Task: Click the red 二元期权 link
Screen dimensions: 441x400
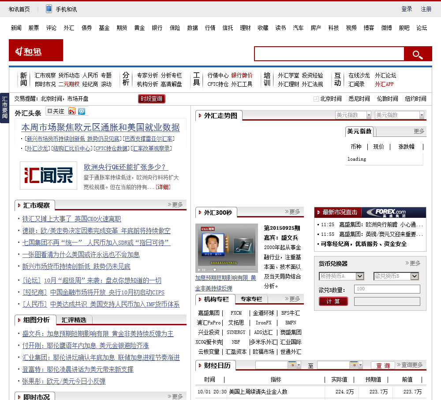Action: pyautogui.click(x=69, y=84)
